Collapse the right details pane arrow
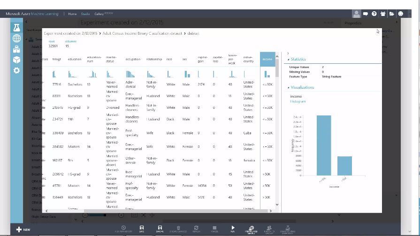420x236 pixels. coord(288,53)
